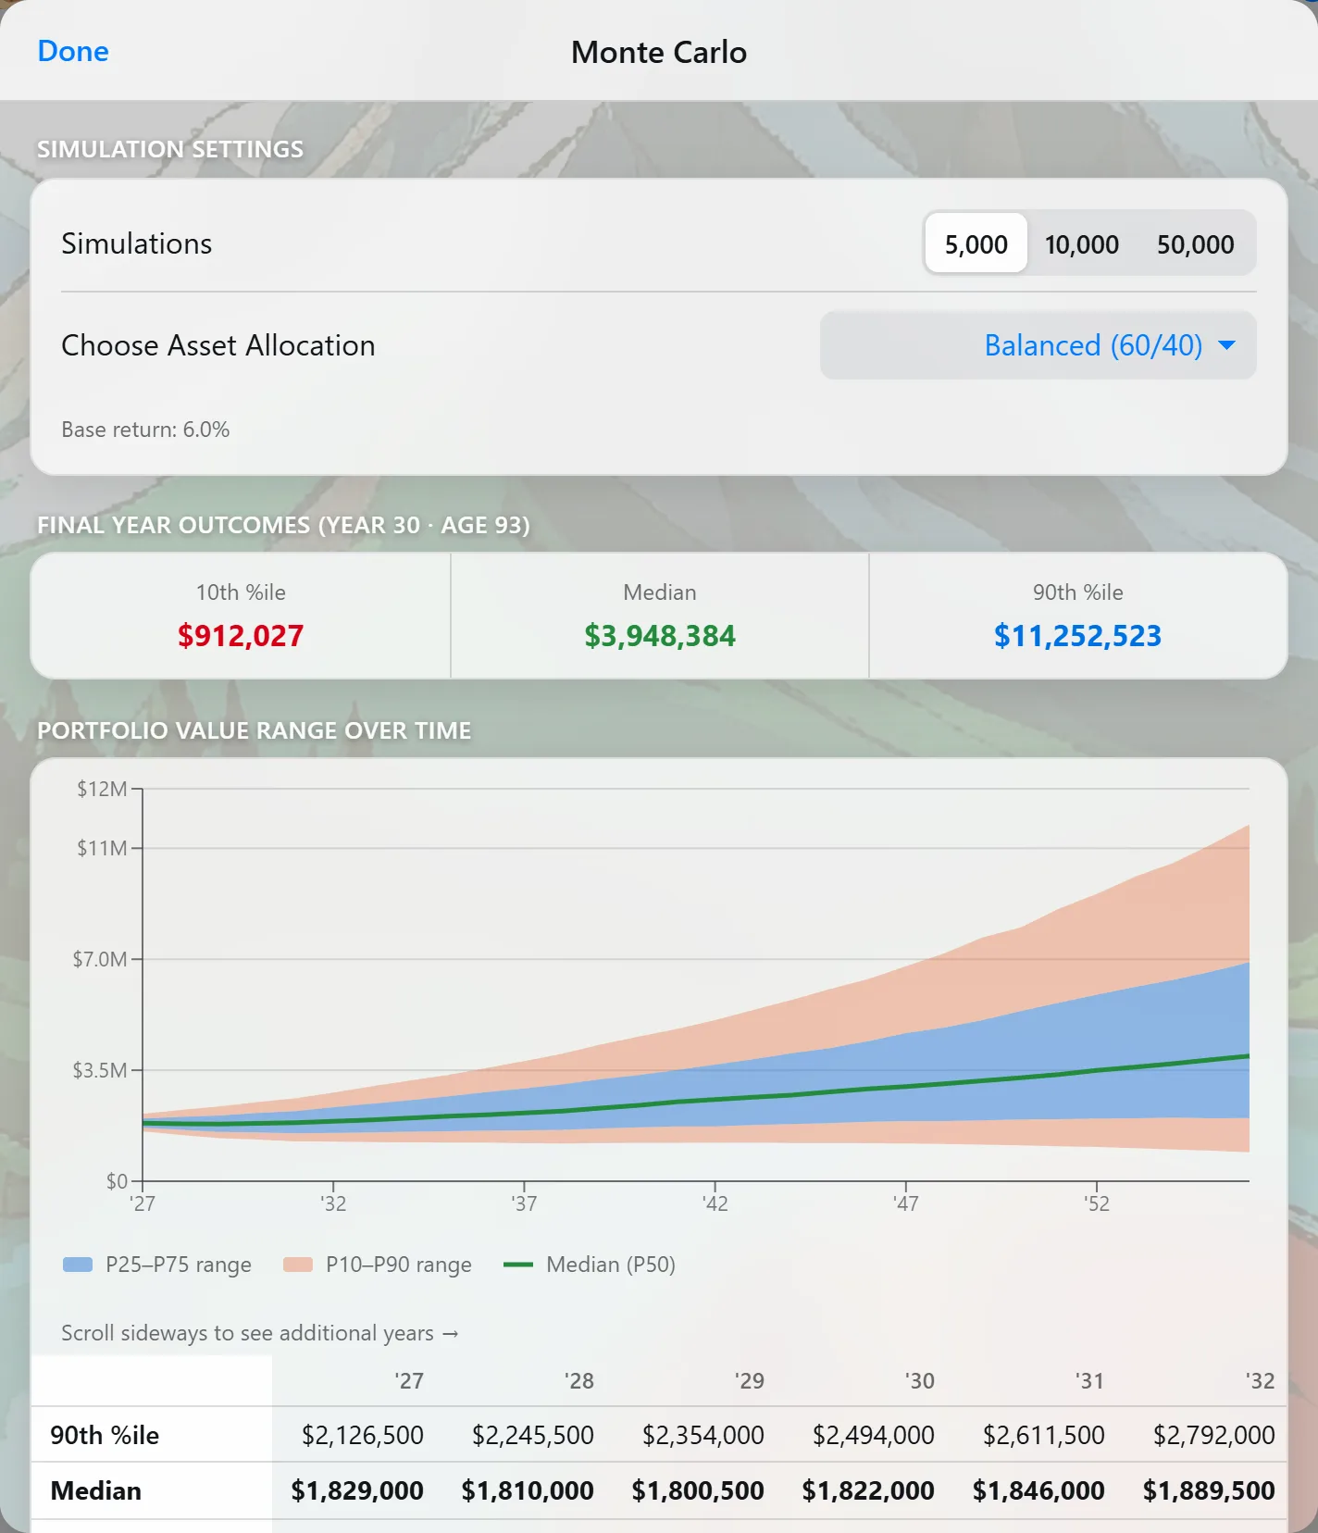Click the 90th %ile value $11,252,523
Screen dimensions: 1318x1533
[x=1077, y=636]
